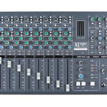
Task: Toggle channel 6 white button below trim knob
Action: (46, 26)
